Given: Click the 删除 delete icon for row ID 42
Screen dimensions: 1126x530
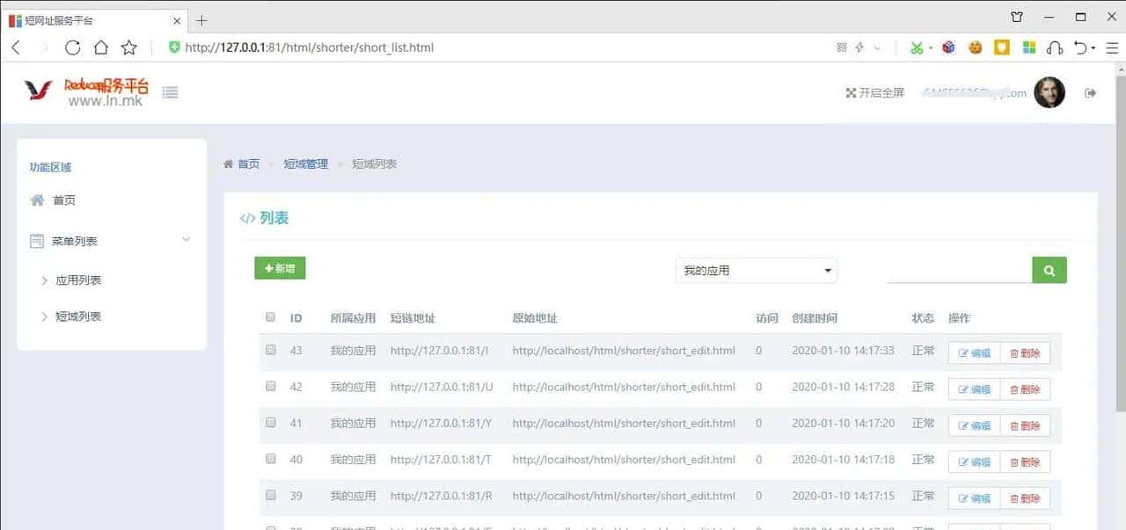Looking at the screenshot, I should pos(1026,388).
